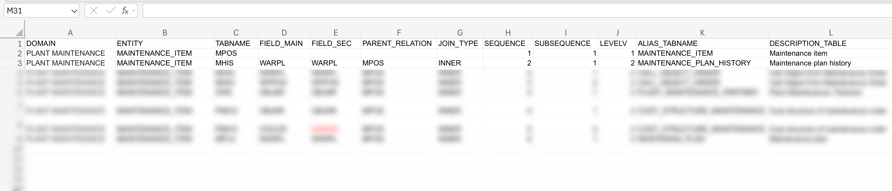This screenshot has width=892, height=191.
Task: Select column K header
Action: point(702,33)
